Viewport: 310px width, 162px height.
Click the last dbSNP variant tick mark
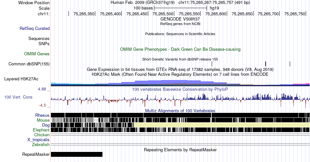pyautogui.click(x=290, y=64)
